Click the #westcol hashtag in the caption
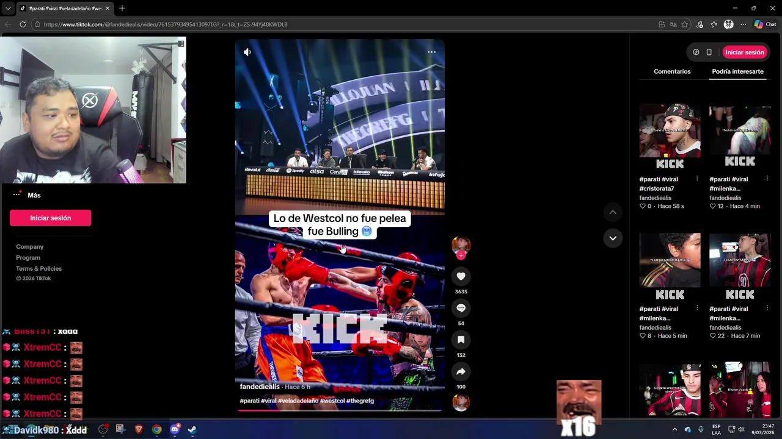 pyautogui.click(x=332, y=401)
